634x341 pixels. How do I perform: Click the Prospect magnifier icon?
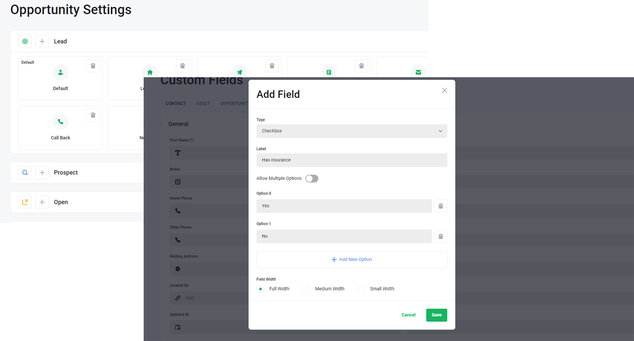[25, 172]
